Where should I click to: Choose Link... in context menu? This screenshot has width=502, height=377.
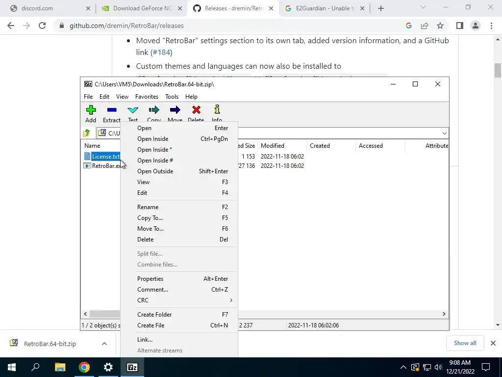coord(183,340)
